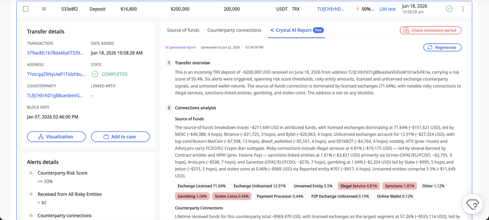Click the lightning risk score icon
Image resolution: width=489 pixels, height=220 pixels.
coord(357,9)
